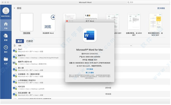Viewport: 171px width, 105px height.
Task: Click the arrow icon on Browse template
Action: pos(53,17)
